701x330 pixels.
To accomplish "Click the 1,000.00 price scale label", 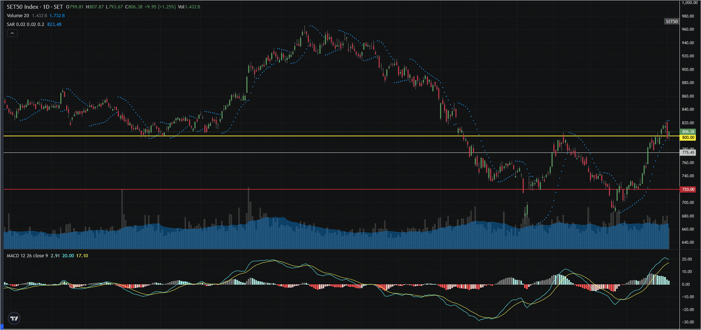I will (x=690, y=3).
